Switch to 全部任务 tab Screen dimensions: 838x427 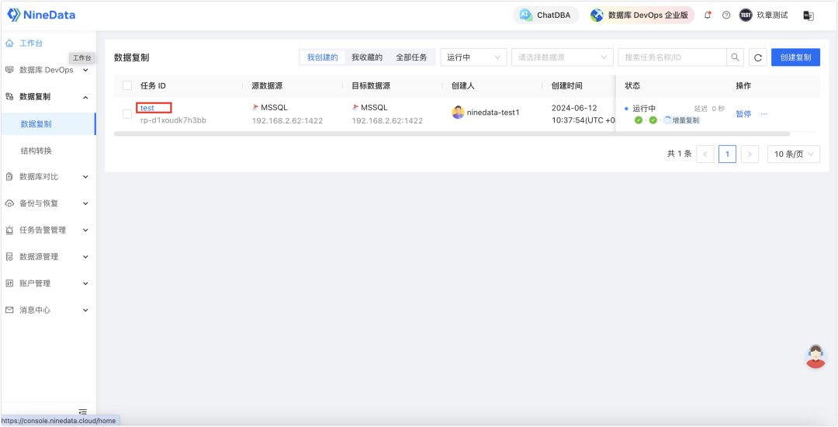tap(411, 57)
